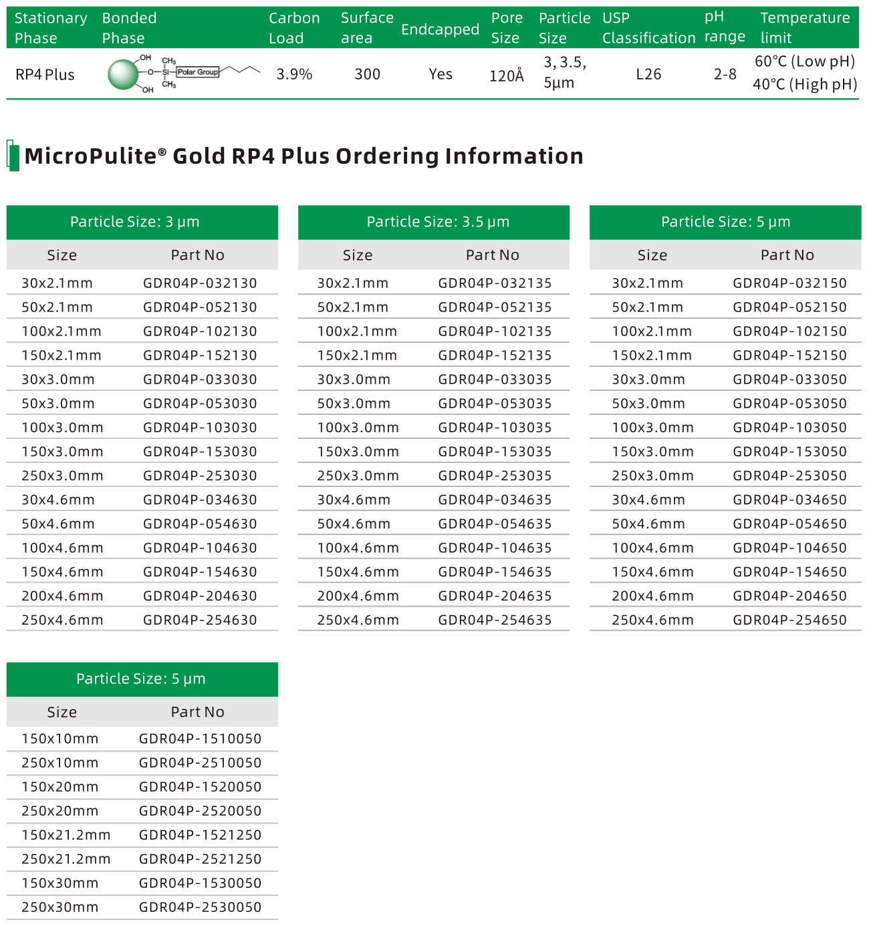The image size is (869, 934).
Task: Select part number GDR04P-154635
Action: (x=495, y=572)
